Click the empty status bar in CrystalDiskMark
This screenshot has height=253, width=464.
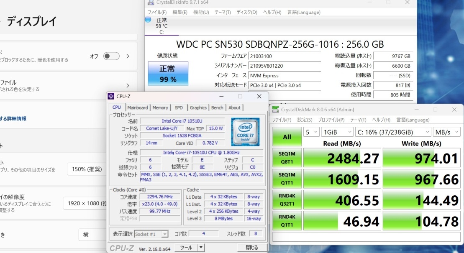point(367,237)
